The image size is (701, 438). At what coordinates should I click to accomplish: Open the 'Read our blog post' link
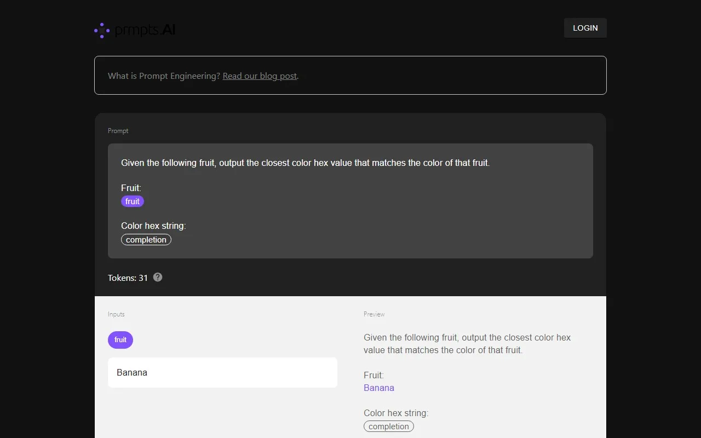coord(260,76)
